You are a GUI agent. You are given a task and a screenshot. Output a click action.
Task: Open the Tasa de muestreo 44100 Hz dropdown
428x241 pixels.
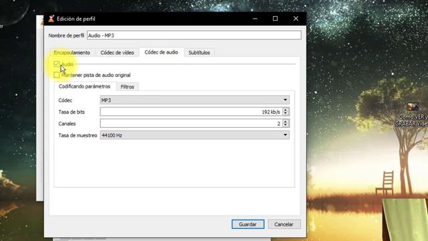point(195,135)
